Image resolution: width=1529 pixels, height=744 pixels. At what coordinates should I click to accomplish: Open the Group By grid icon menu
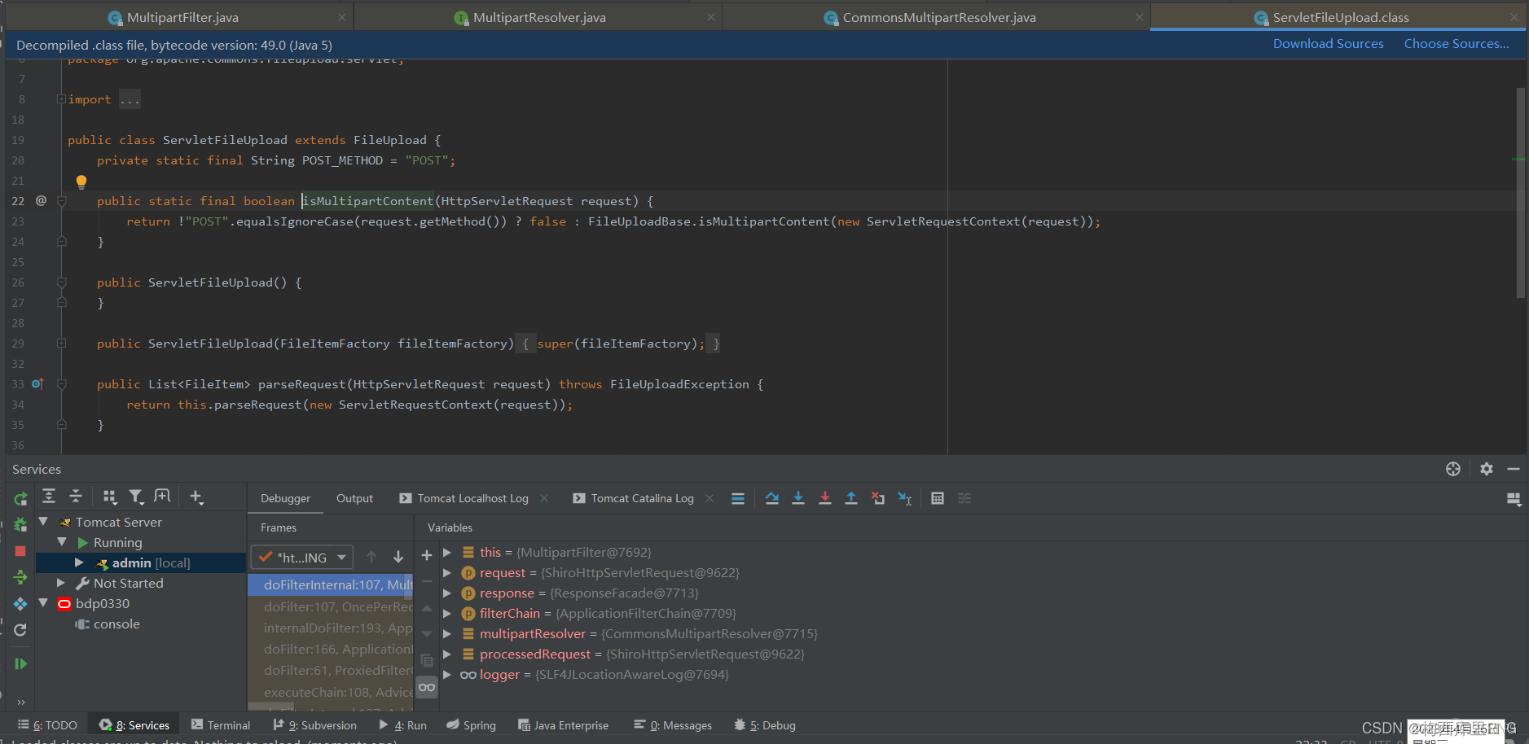point(110,497)
